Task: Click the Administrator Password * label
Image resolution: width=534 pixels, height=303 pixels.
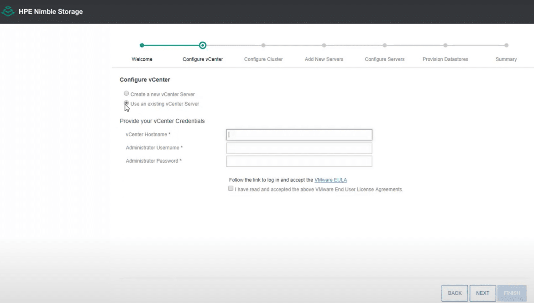Action: point(154,161)
